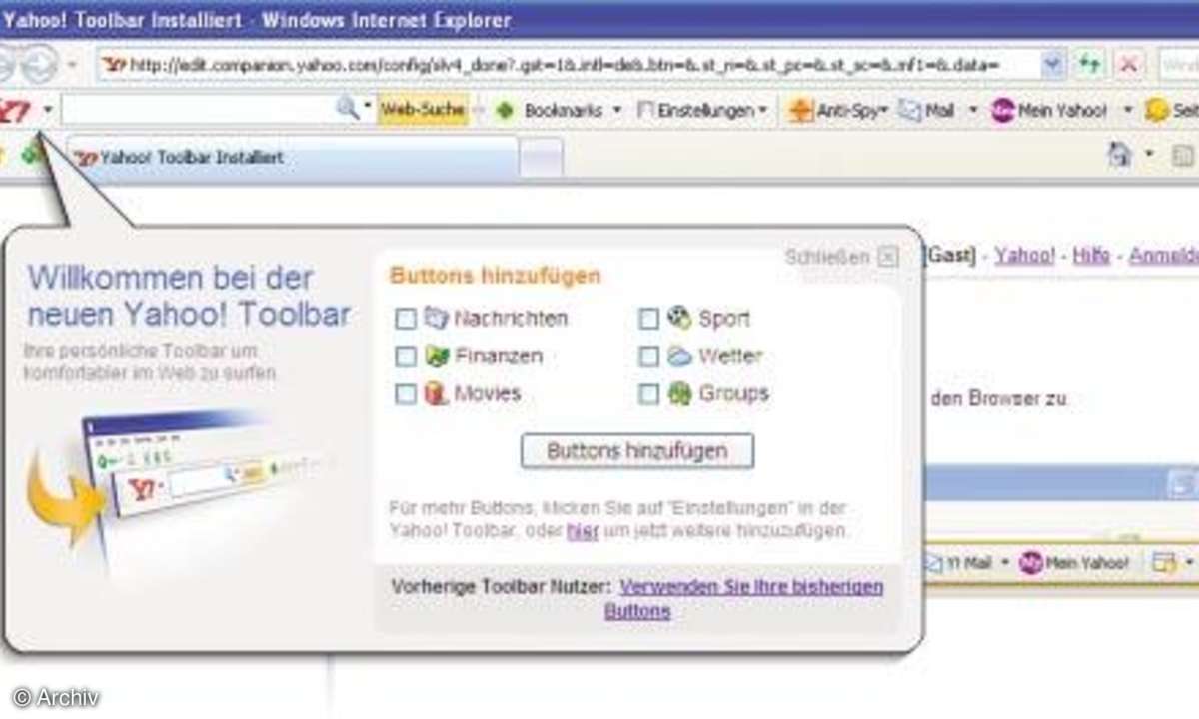Open the Hilfe link in the page header
Screen dimensions: 1199x719
point(1091,256)
